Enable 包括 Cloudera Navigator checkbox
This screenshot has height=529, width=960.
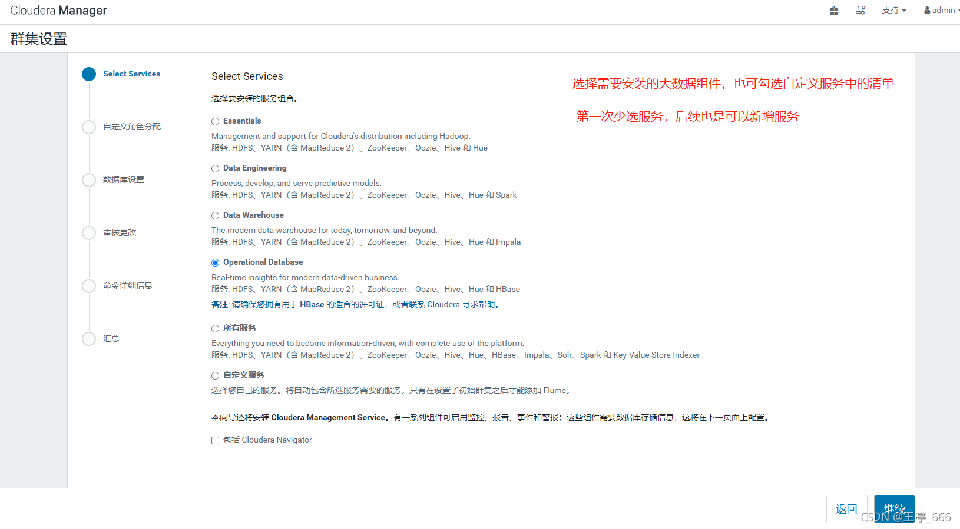tap(216, 440)
